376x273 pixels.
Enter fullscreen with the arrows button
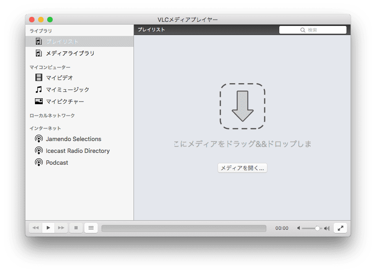pyautogui.click(x=340, y=228)
